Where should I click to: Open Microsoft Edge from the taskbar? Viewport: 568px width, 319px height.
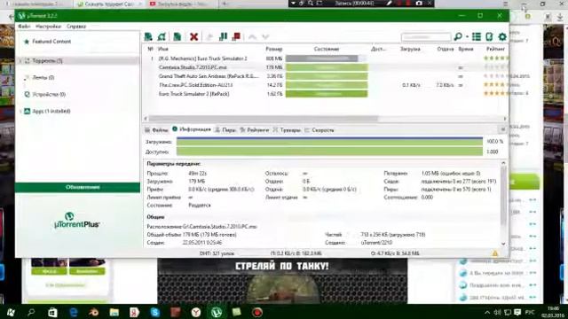point(74,312)
